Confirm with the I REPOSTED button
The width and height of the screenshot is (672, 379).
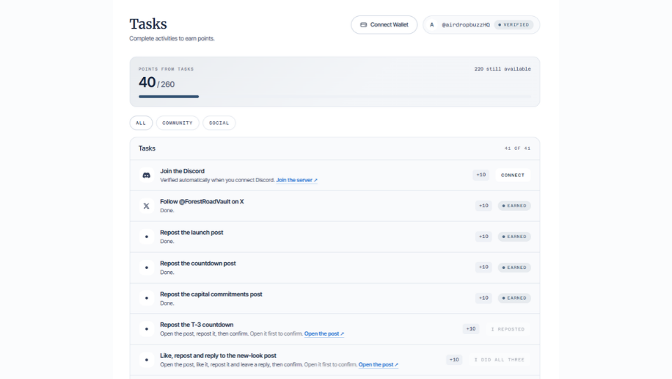pos(508,329)
